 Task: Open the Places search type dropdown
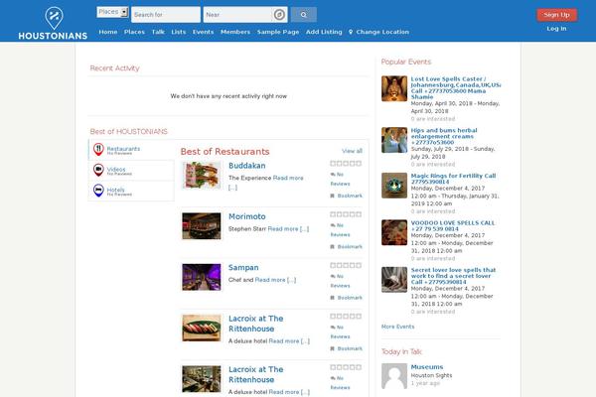[112, 12]
